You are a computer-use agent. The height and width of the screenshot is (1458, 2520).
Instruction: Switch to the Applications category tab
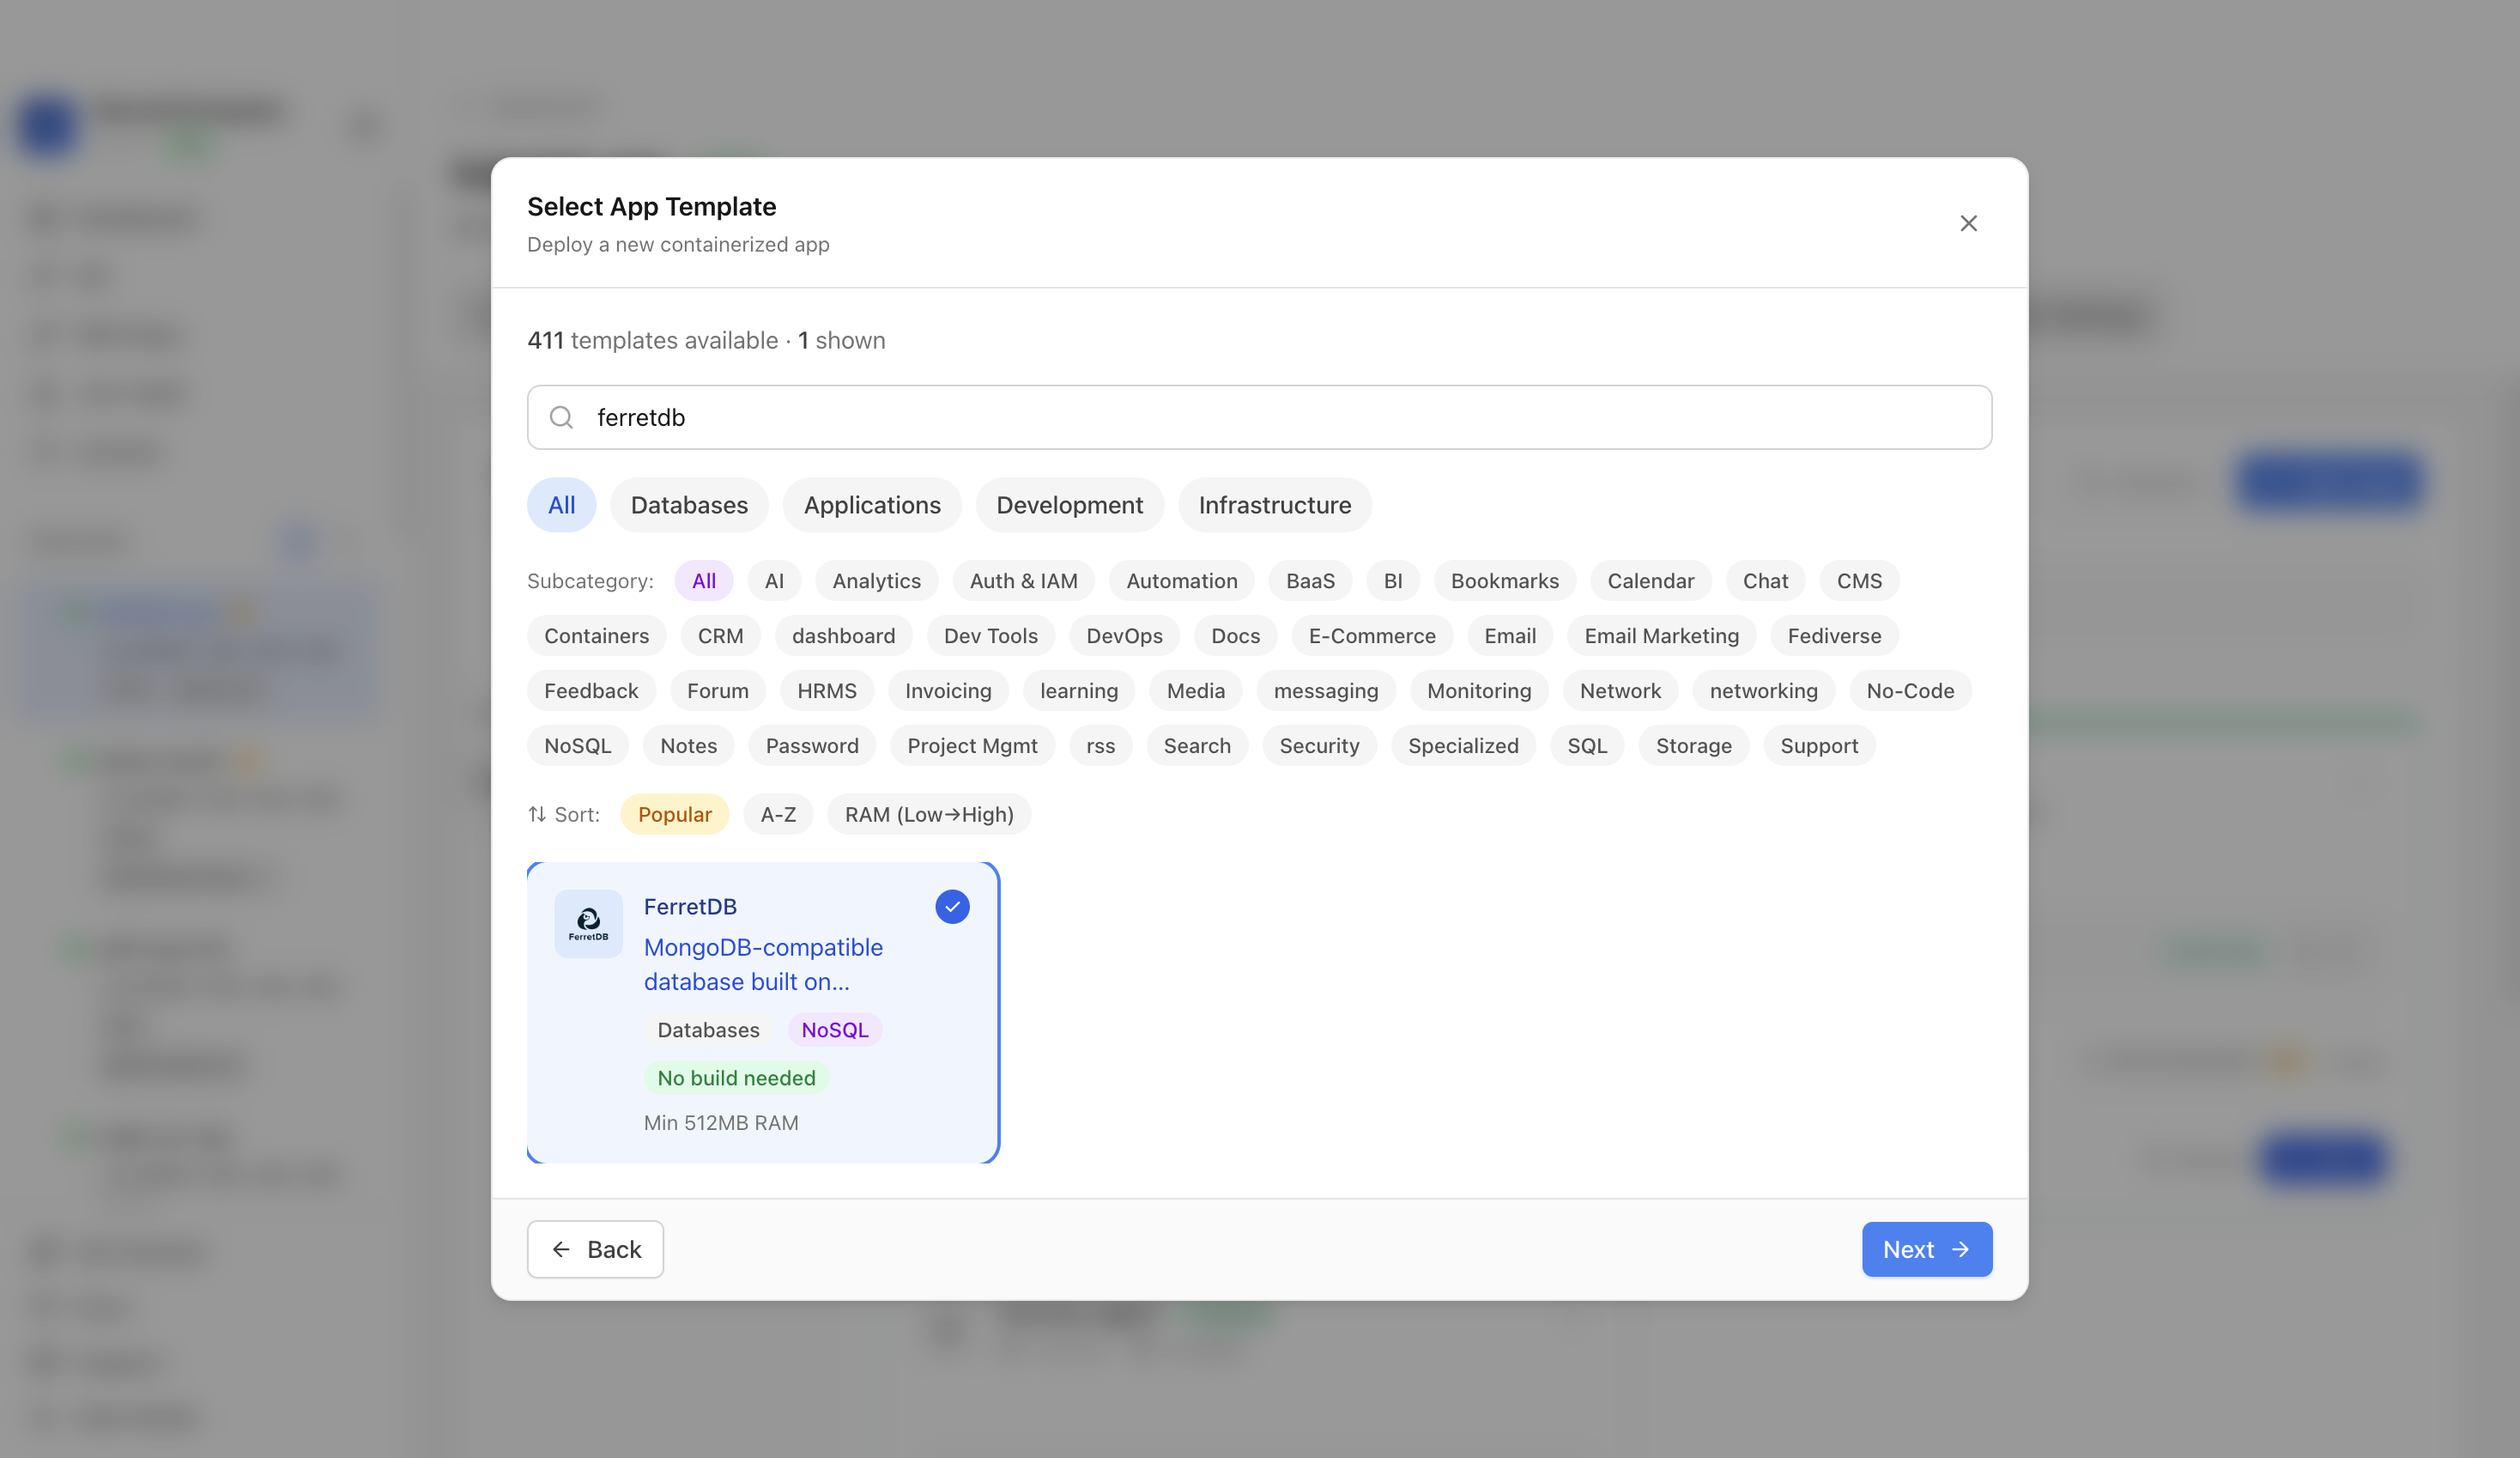[872, 506]
